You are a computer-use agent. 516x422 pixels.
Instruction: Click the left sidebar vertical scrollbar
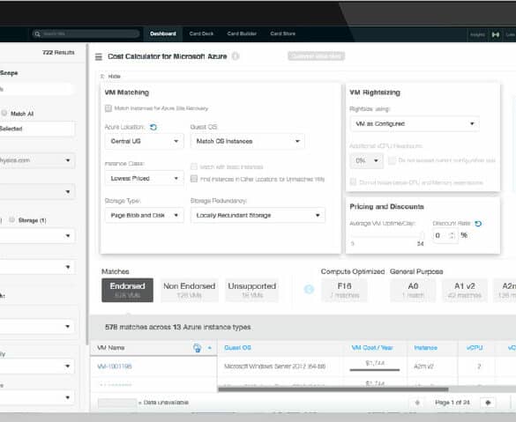coord(87,194)
